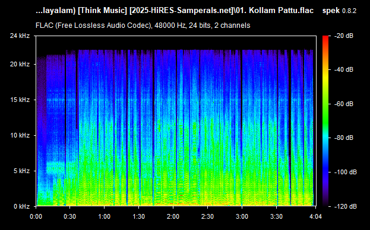Click the red top of the dB color scale
This screenshot has height=230, width=370.
[325, 37]
